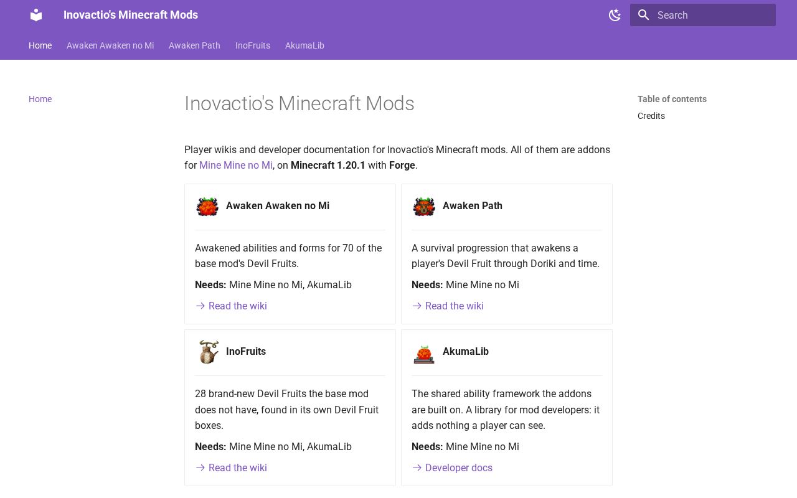Image resolution: width=797 pixels, height=498 pixels.
Task: Focus the Search input field
Action: pos(703,15)
